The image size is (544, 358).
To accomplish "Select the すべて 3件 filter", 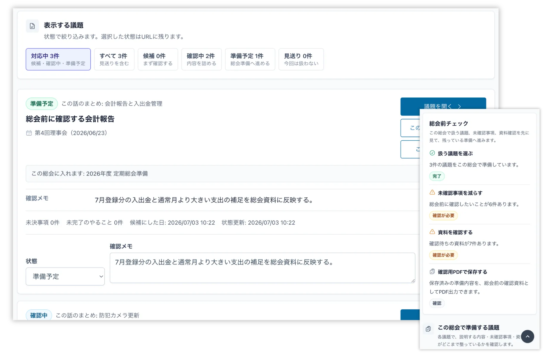I will (114, 59).
